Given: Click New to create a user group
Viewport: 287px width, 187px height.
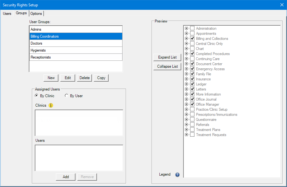Looking at the screenshot, I should [x=51, y=78].
